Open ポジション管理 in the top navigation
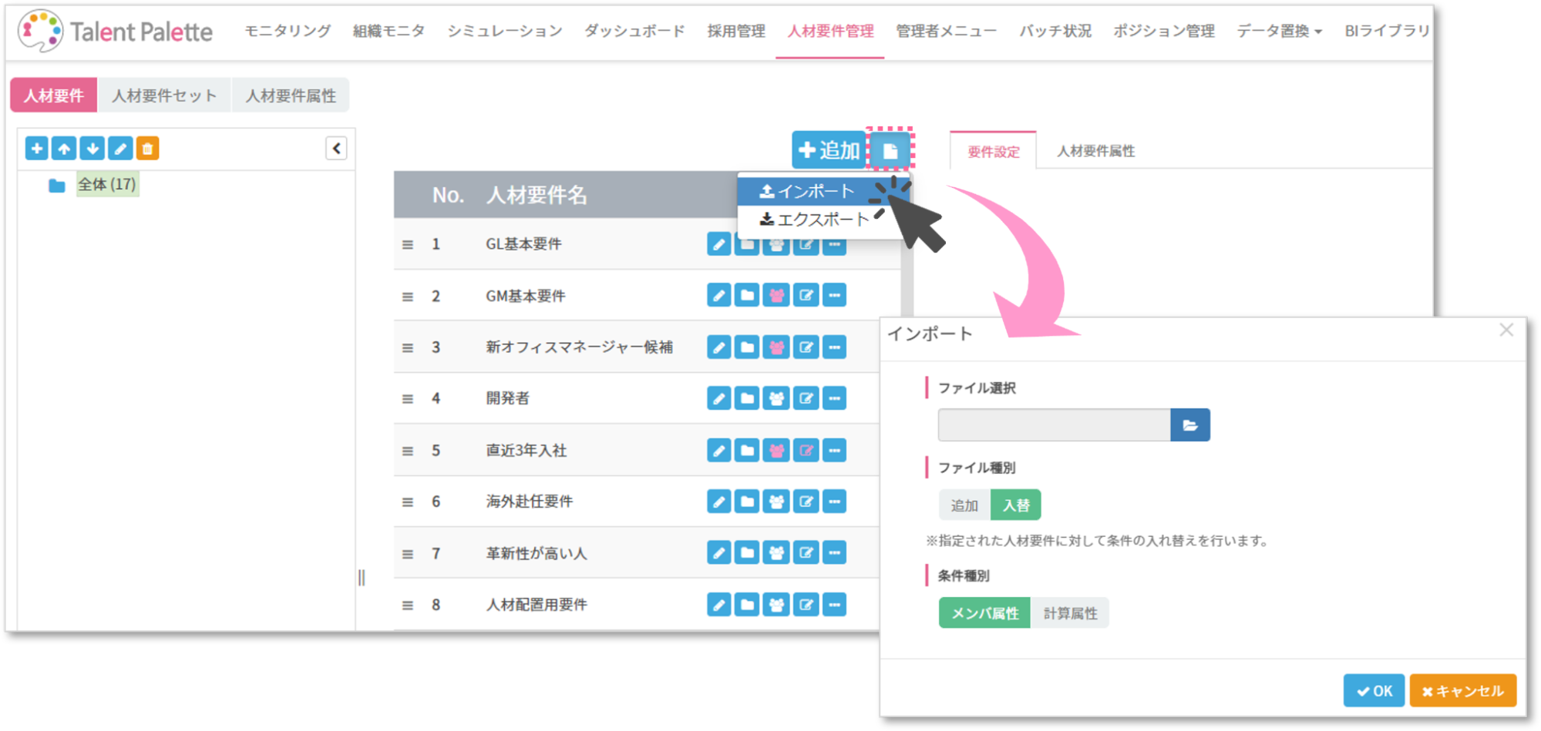The height and width of the screenshot is (731, 1541). [1164, 31]
